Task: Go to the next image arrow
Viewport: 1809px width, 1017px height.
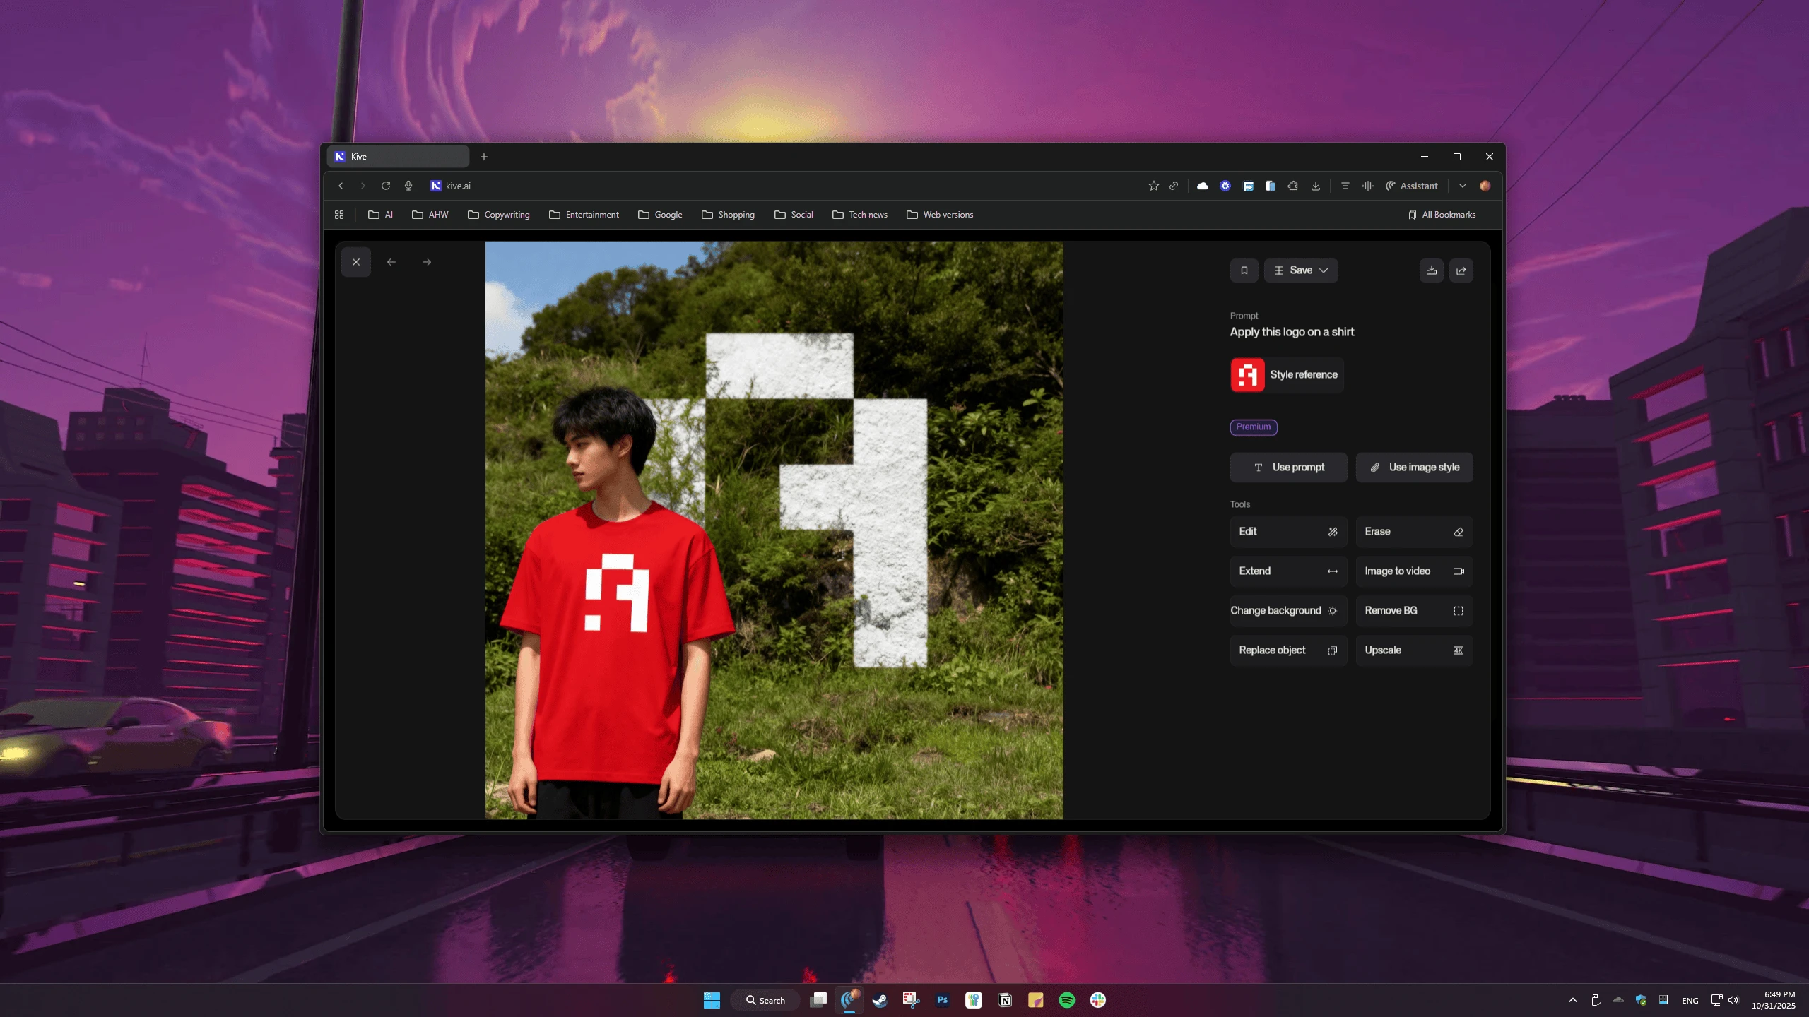Action: point(427,262)
